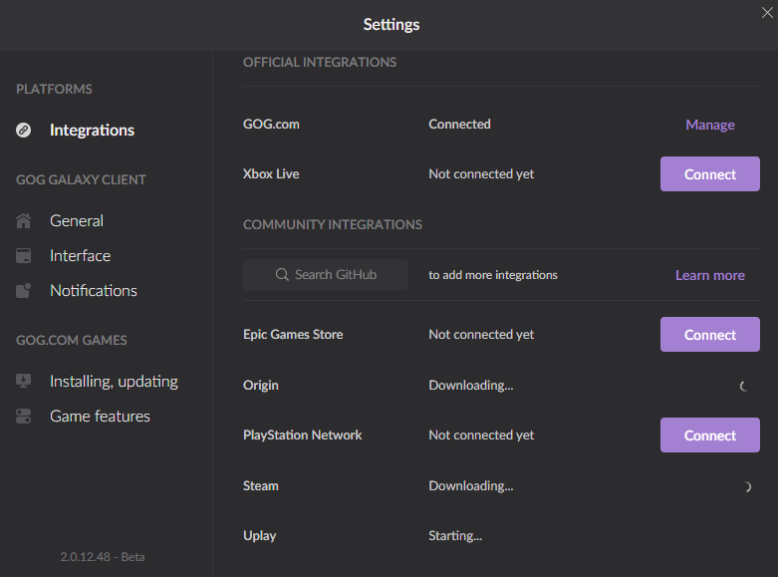The width and height of the screenshot is (778, 577).
Task: Click the General home icon
Action: click(24, 221)
